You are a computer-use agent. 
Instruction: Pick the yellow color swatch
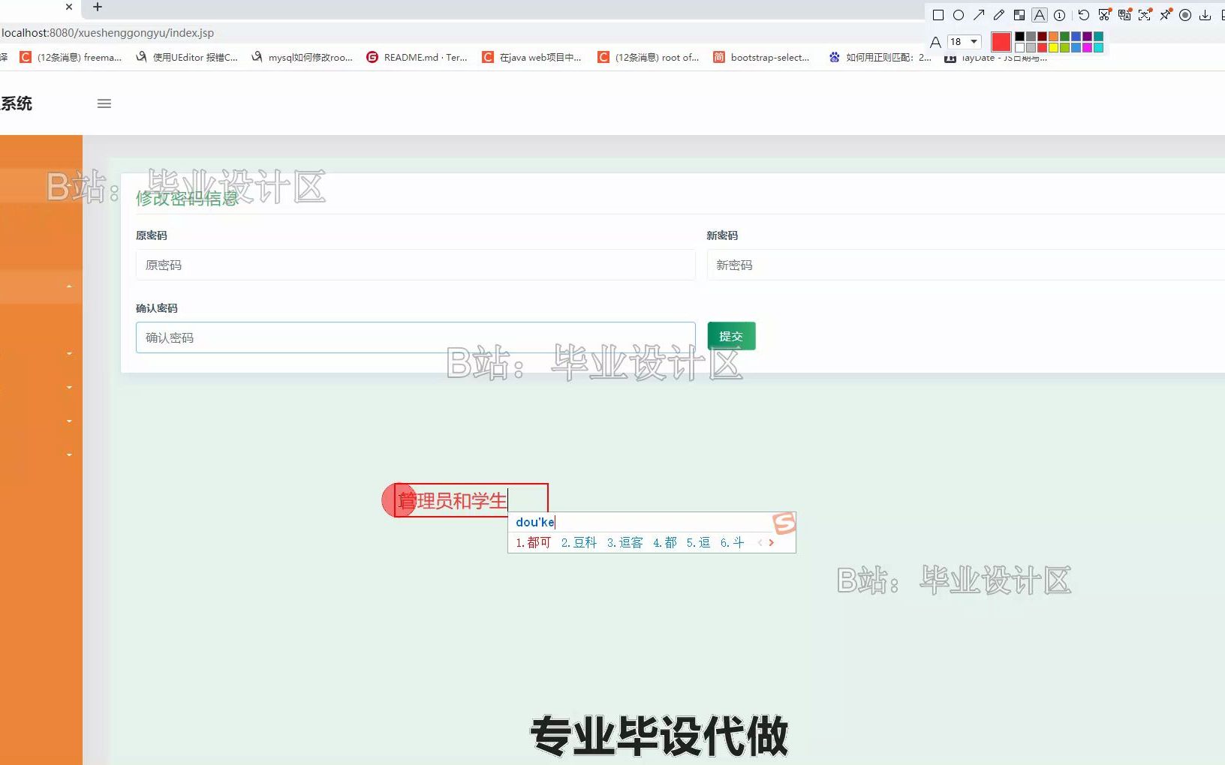1053,47
